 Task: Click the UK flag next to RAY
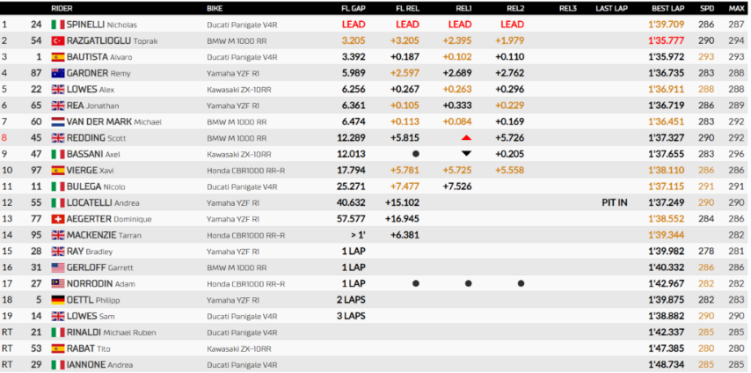[x=58, y=252]
